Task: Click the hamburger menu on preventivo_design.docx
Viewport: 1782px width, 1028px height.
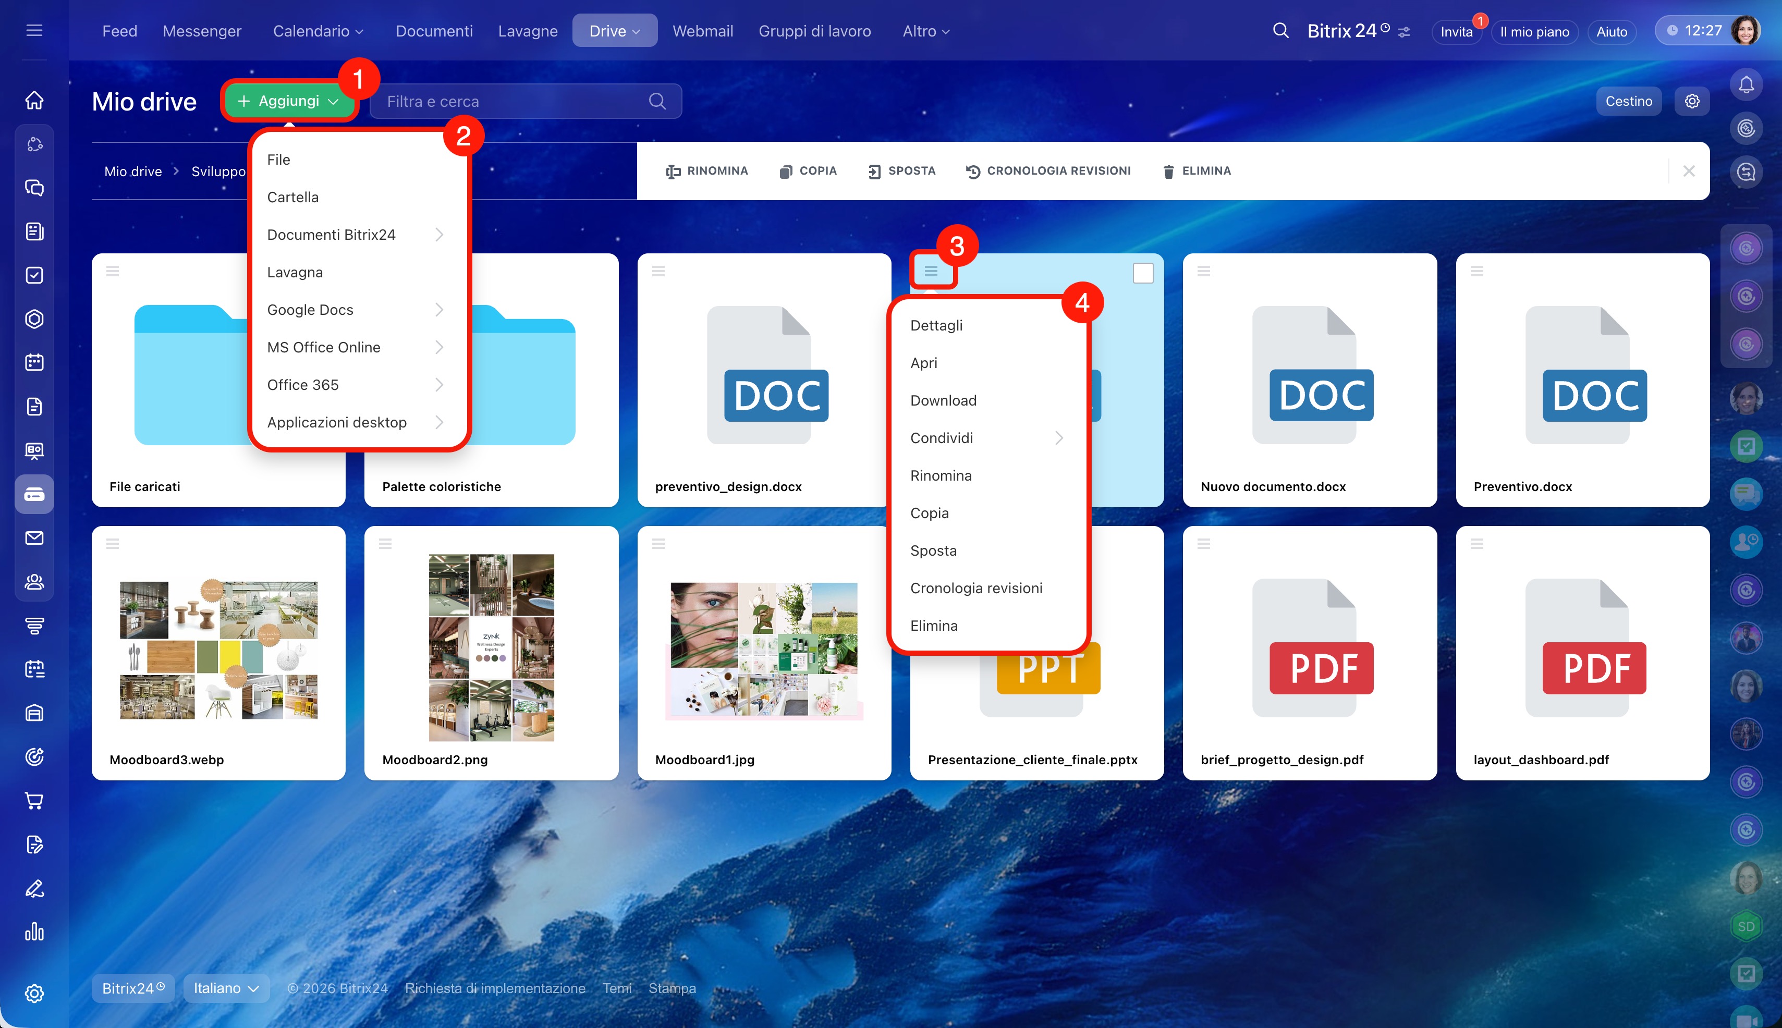Action: pyautogui.click(x=658, y=271)
